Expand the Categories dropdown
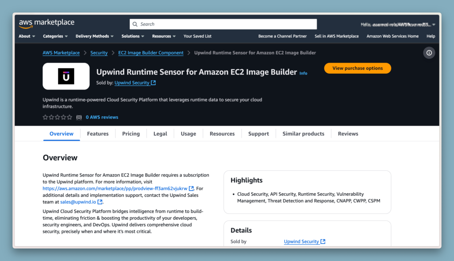This screenshot has width=454, height=261. click(x=55, y=36)
